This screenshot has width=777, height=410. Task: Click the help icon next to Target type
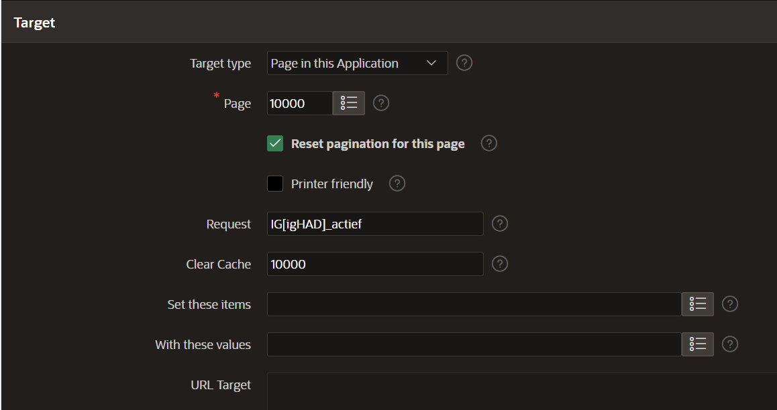click(x=464, y=62)
